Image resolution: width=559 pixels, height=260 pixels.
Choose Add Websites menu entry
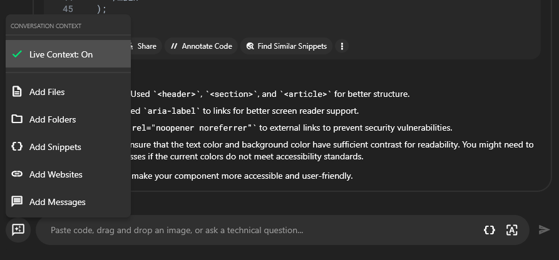pyautogui.click(x=68, y=174)
